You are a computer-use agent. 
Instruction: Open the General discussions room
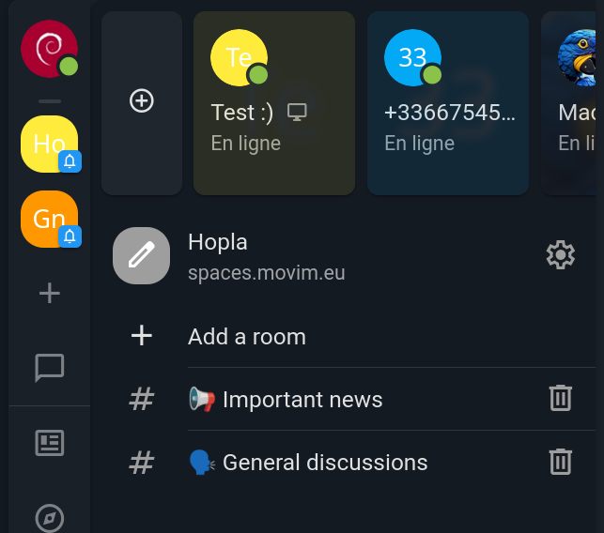coord(323,463)
